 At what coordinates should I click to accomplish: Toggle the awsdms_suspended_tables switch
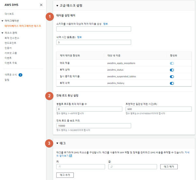(x=172, y=77)
